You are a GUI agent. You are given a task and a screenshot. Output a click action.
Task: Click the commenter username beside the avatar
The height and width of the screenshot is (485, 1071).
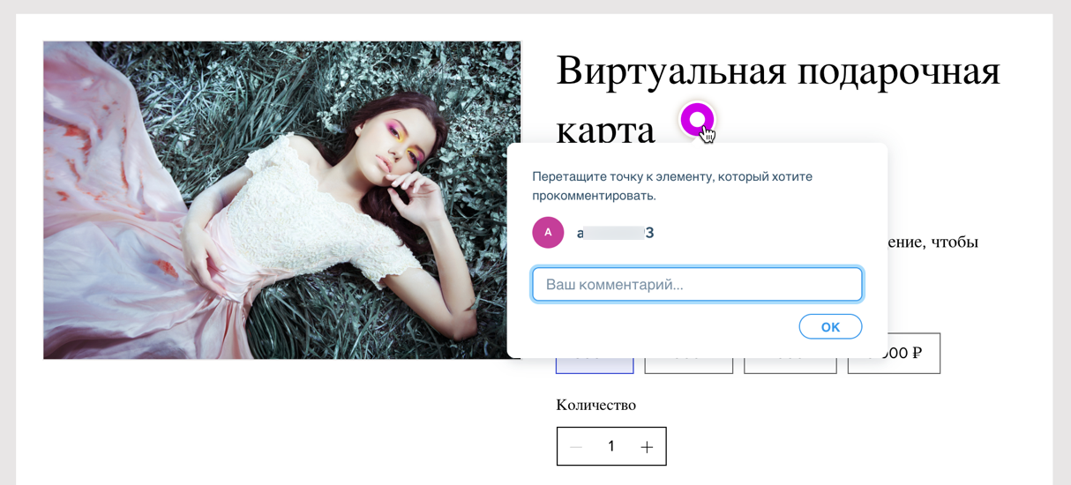point(615,233)
